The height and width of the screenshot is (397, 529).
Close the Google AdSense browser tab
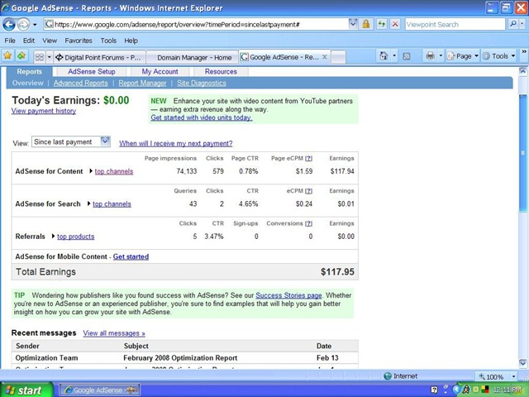tap(325, 57)
